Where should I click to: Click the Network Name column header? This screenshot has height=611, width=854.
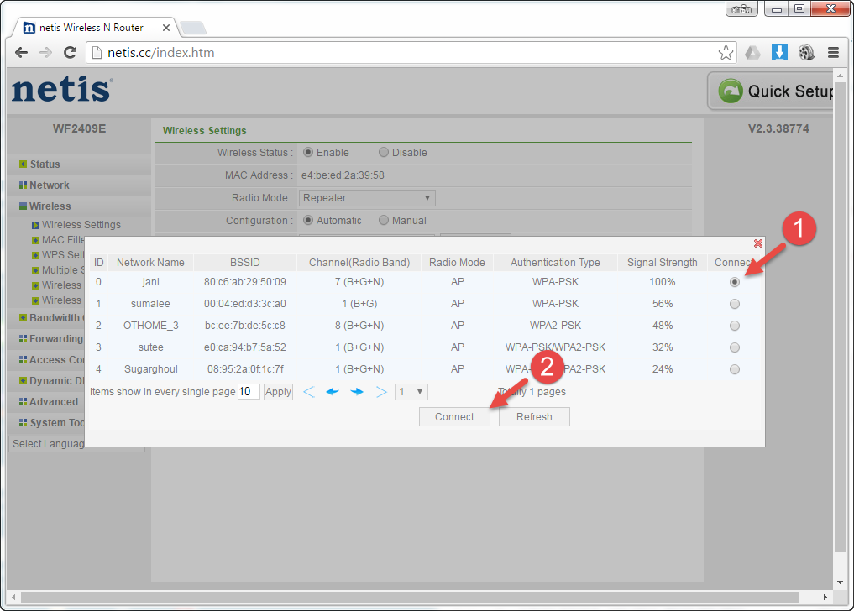(x=150, y=263)
